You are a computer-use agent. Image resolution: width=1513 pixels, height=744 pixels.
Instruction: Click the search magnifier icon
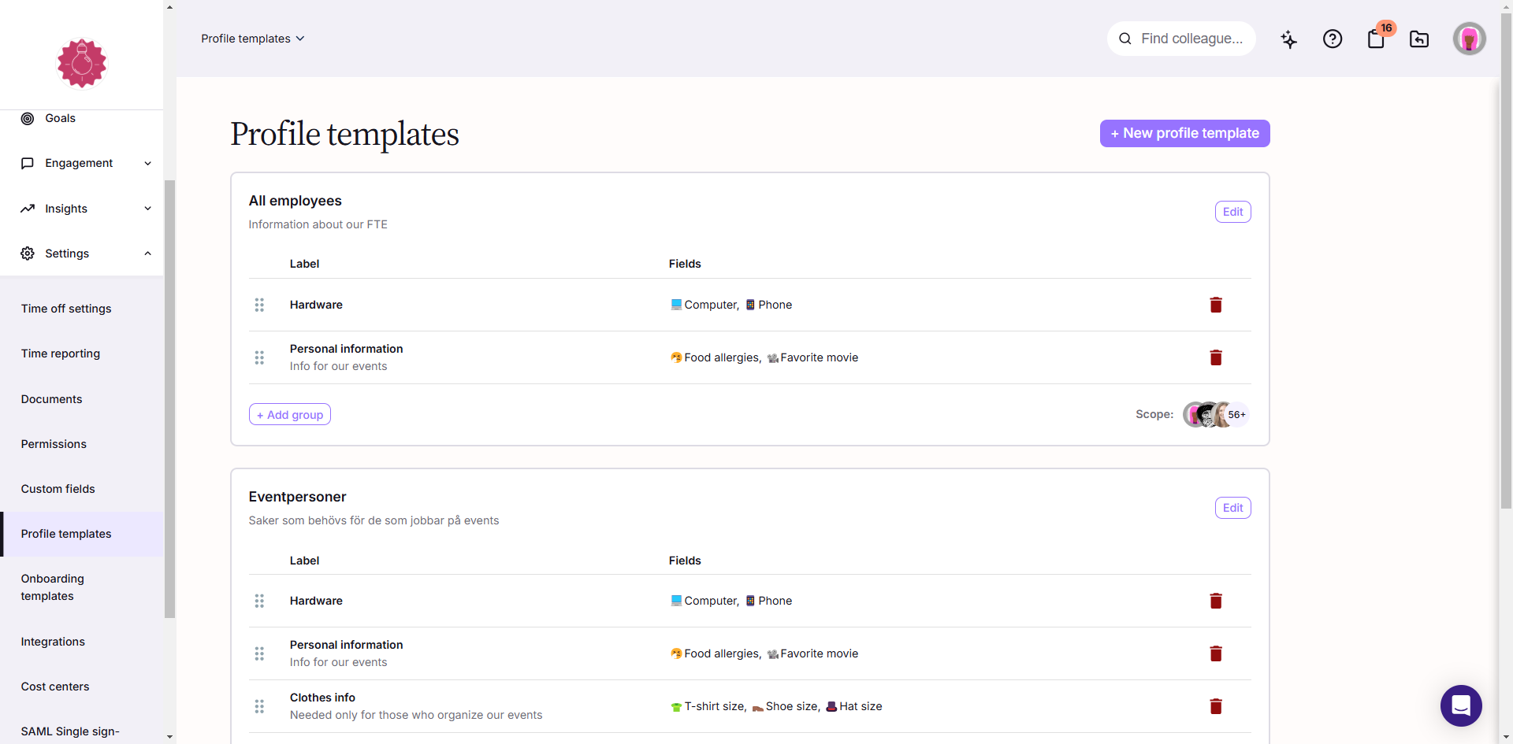pyautogui.click(x=1125, y=39)
